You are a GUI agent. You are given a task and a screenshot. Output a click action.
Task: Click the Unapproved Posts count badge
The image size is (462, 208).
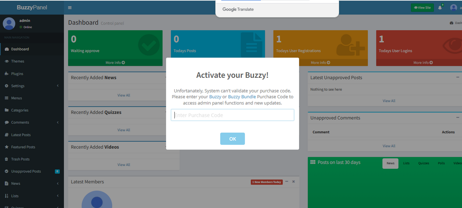[x=57, y=171]
